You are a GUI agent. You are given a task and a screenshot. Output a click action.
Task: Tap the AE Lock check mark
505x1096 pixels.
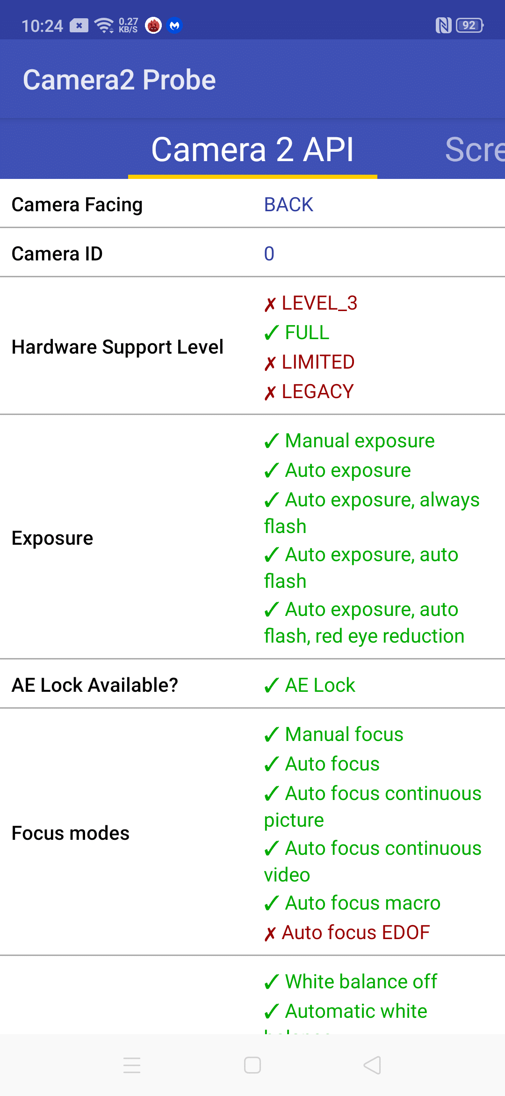pyautogui.click(x=310, y=685)
